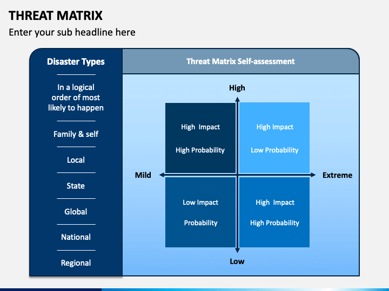Click the dark 'High Impact High Probability' top-left quadrant
389x291 pixels.
pos(200,138)
